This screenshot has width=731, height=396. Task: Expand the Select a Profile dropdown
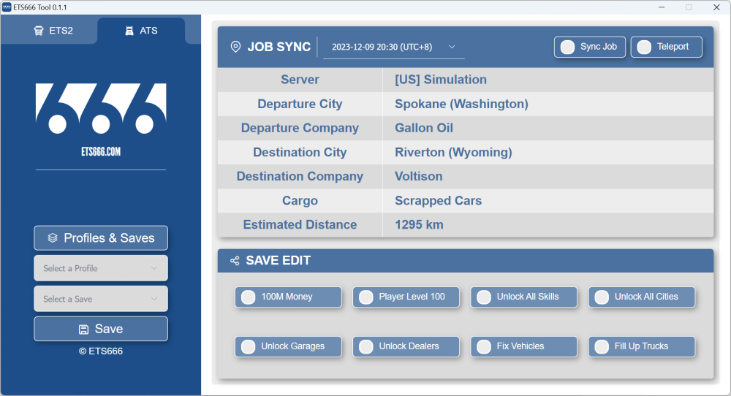[x=101, y=268]
